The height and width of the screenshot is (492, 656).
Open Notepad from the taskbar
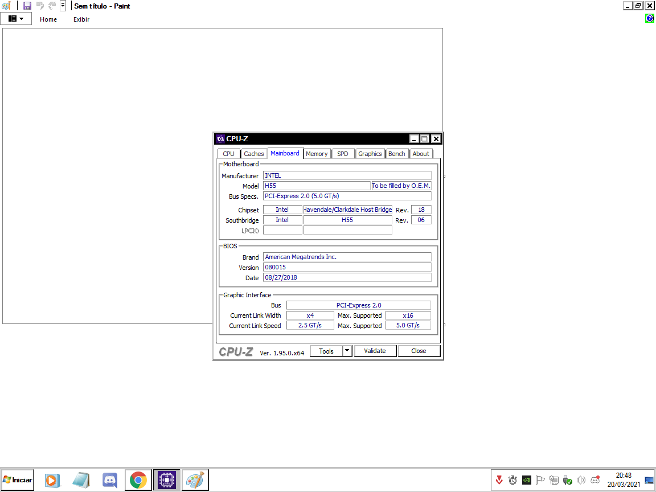point(81,480)
